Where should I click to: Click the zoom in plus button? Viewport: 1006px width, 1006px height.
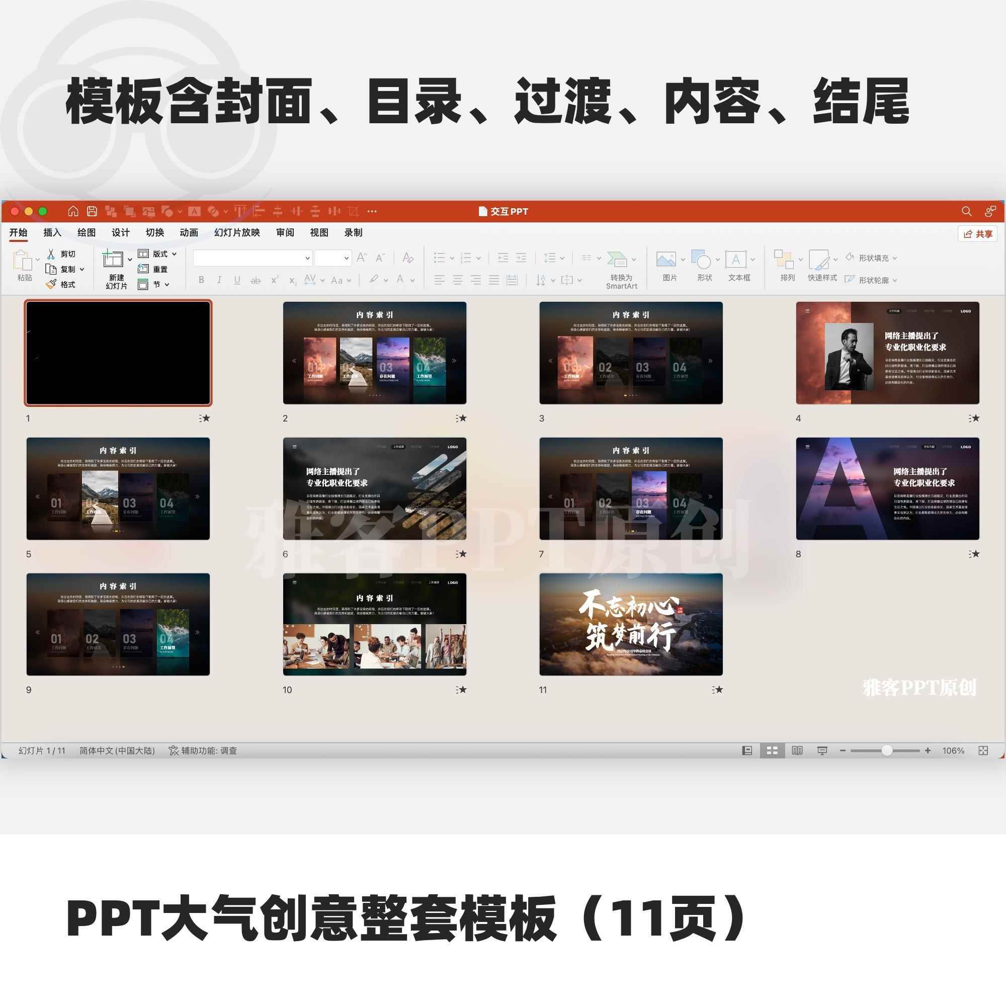[x=928, y=750]
